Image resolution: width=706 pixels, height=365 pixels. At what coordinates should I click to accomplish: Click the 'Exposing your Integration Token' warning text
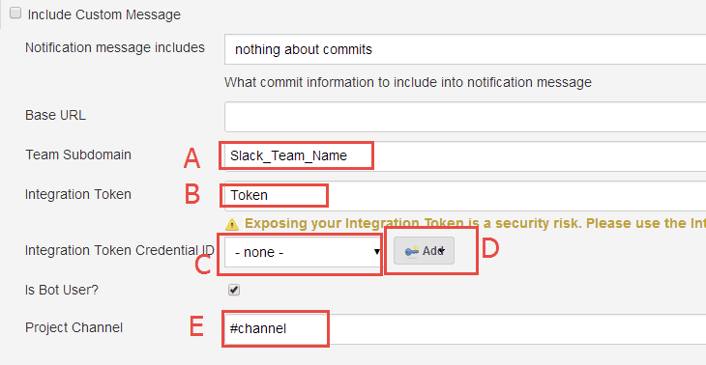(475, 223)
